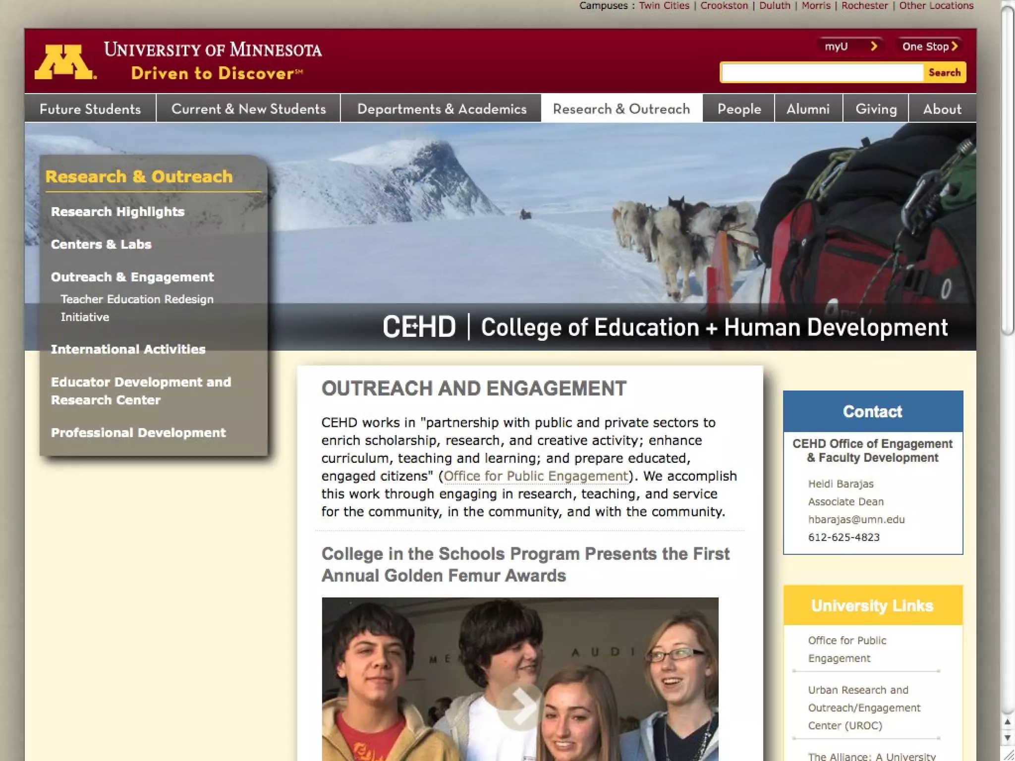Viewport: 1015px width, 761px height.
Task: Open Professional Development in the sidebar
Action: 138,433
